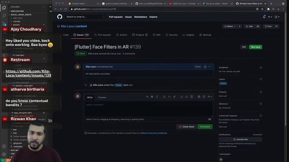Click the Markdown supported icon below comment box
Viewport: 289px width, 162px height.
pyautogui.click(x=210, y=119)
